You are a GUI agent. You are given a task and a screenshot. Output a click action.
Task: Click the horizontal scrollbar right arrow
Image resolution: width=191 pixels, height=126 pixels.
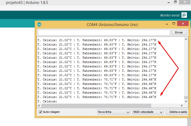click(x=182, y=105)
